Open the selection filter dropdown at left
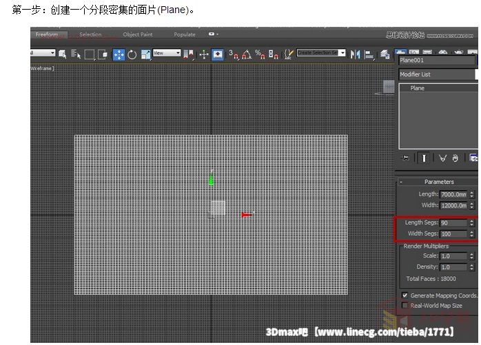 tap(43, 53)
